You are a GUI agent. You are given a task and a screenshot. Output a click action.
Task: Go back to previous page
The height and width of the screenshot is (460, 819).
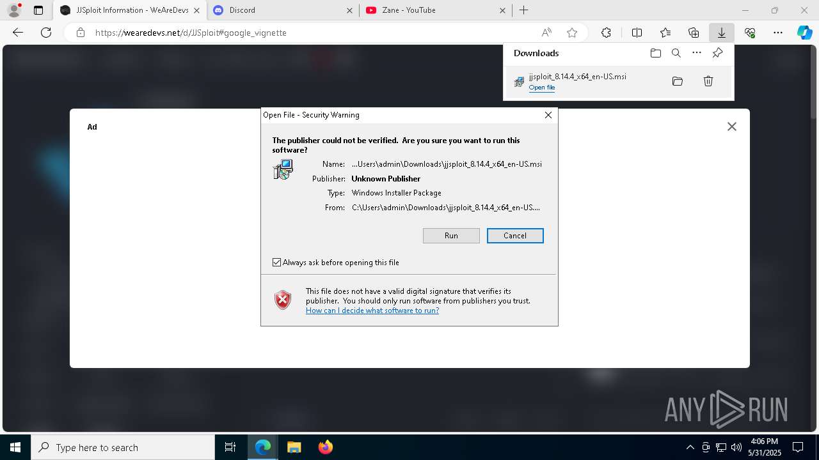(18, 33)
